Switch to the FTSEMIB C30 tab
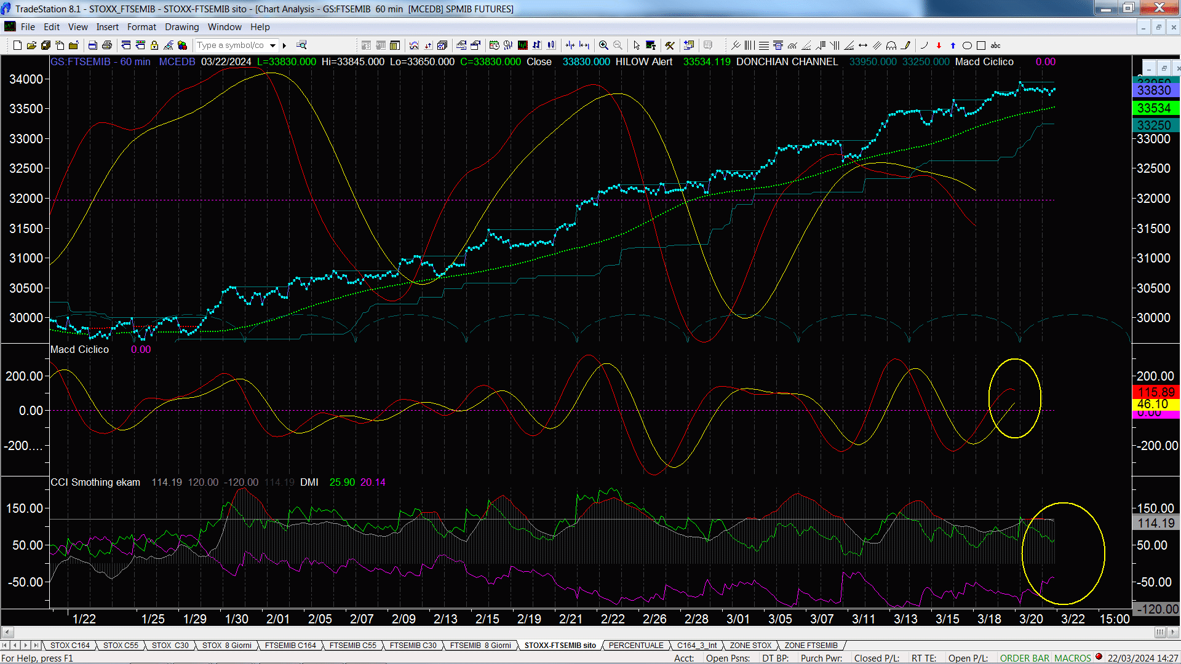This screenshot has height=664, width=1181. (x=413, y=645)
